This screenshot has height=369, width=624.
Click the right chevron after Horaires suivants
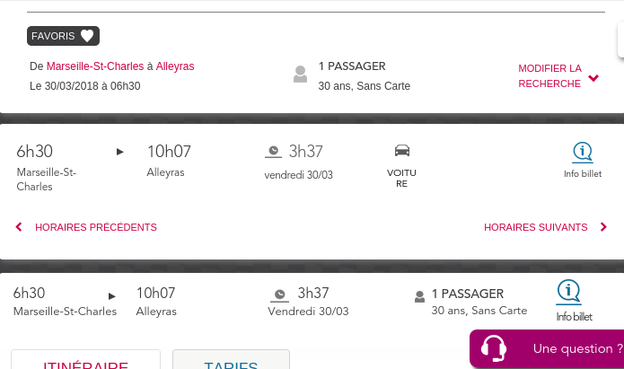603,227
